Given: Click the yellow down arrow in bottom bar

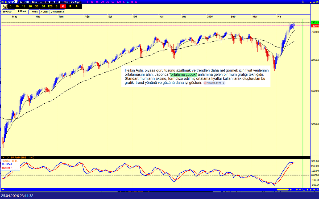Looking at the screenshot, I should (311, 190).
